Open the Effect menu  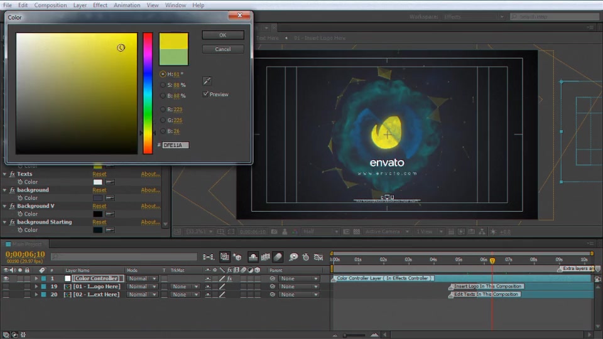click(100, 5)
